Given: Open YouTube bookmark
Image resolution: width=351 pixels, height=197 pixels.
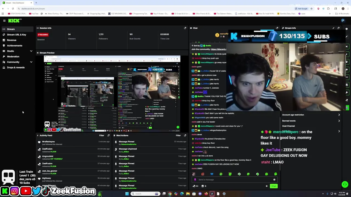Looking at the screenshot, I should tap(34, 14).
